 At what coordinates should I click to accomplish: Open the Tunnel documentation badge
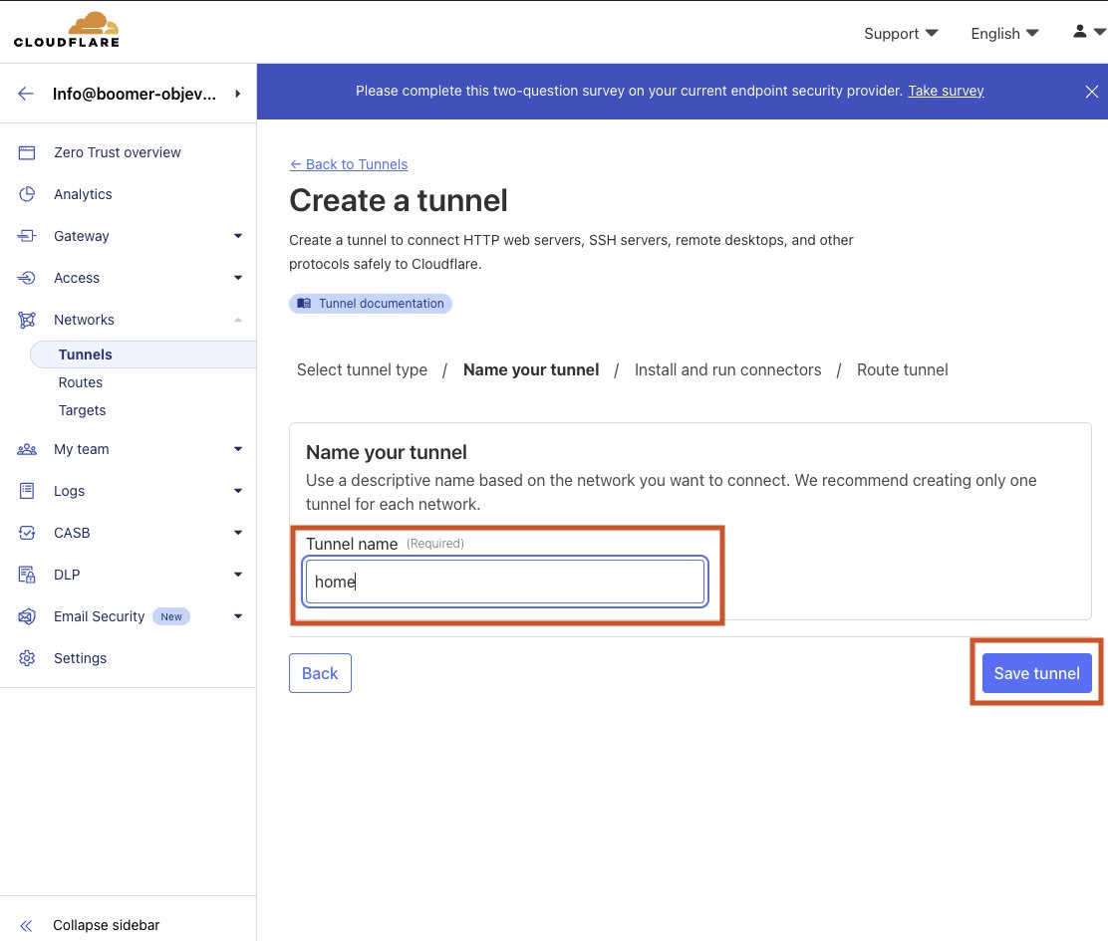371,304
